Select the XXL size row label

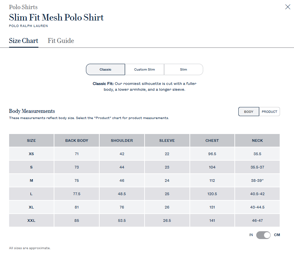tap(31, 221)
